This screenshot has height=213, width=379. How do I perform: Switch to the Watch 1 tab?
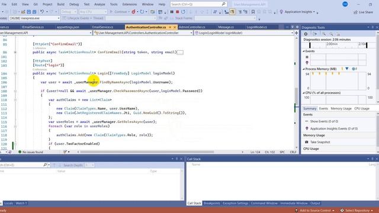point(21,204)
